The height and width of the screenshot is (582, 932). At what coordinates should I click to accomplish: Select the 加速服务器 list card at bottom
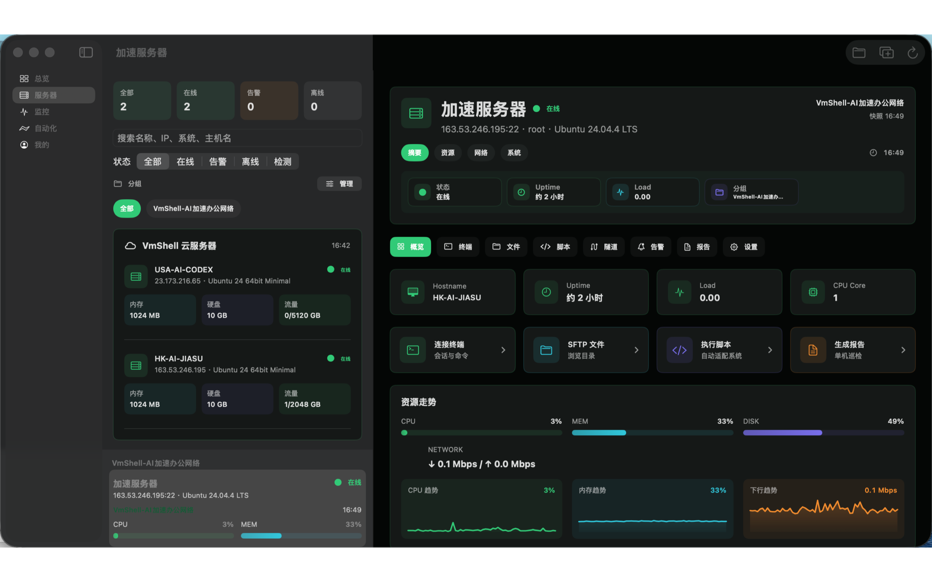(237, 507)
